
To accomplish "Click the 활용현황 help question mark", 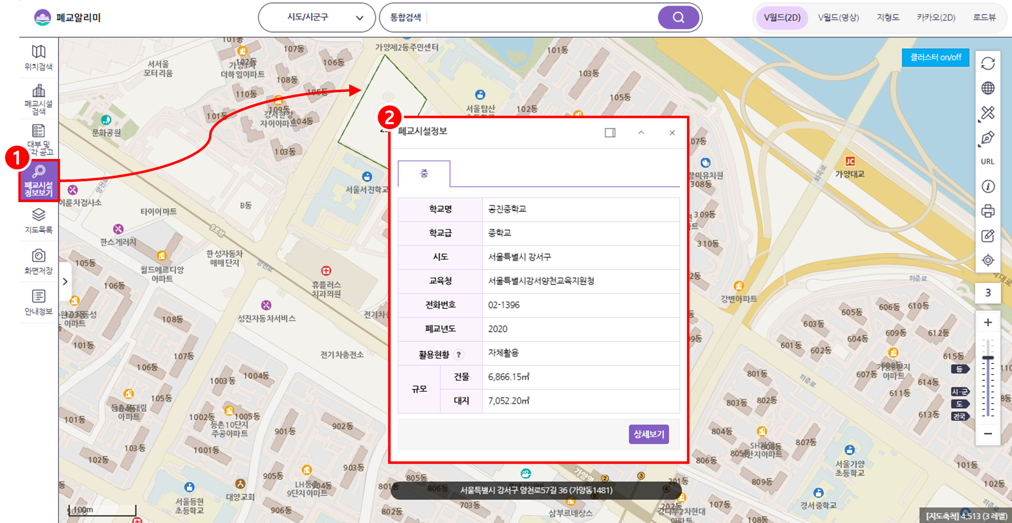I will (x=459, y=355).
